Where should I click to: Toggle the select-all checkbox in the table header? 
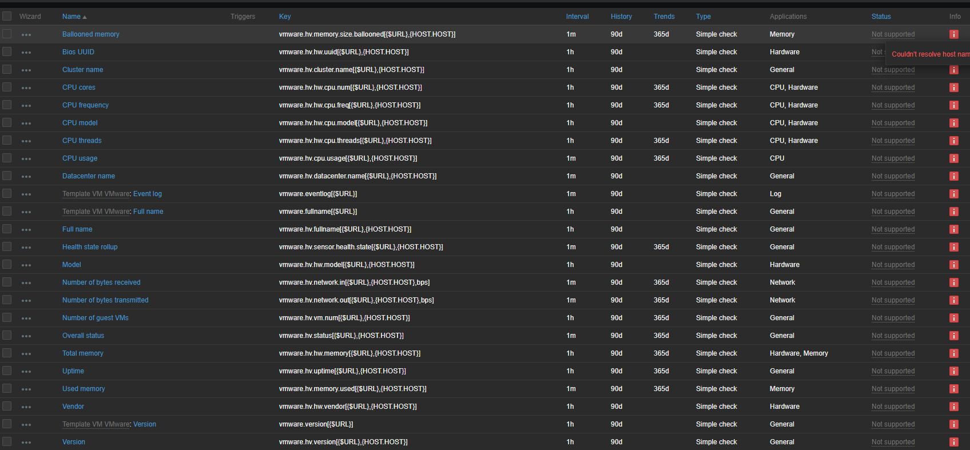click(x=7, y=16)
